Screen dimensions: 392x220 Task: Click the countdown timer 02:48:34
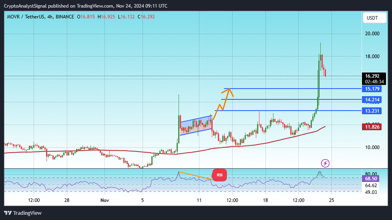point(374,82)
